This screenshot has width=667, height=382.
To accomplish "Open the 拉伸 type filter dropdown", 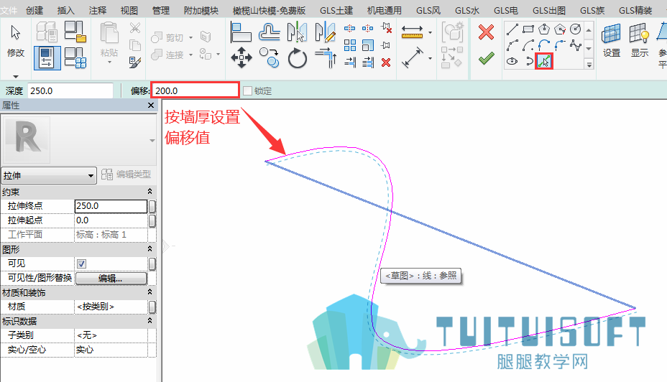I will pos(49,175).
